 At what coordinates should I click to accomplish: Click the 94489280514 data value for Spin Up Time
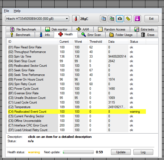[117, 56]
